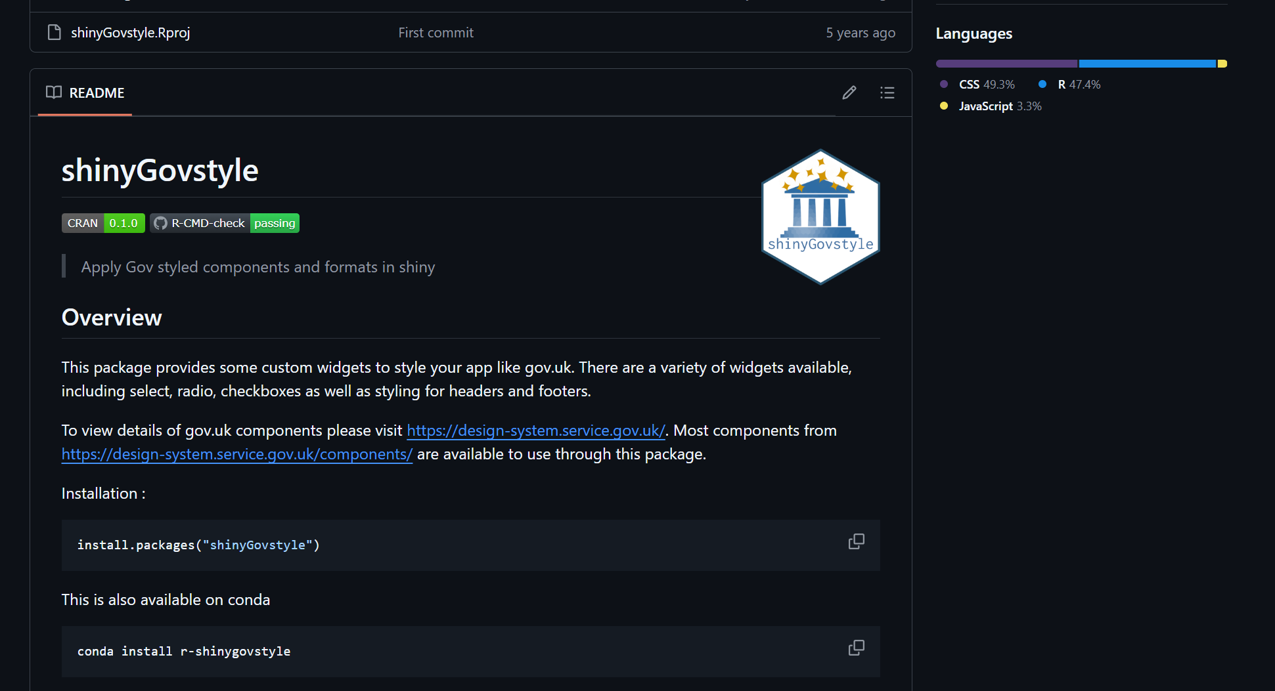Click the CRAN 0.1.0 version badge
Viewport: 1275px width, 691px height.
103,223
